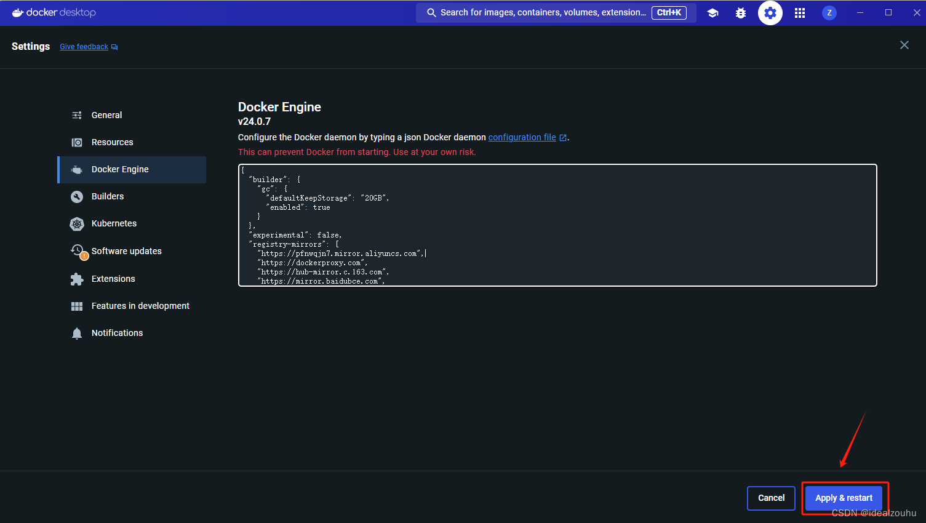Click the Software updates clock icon
926x523 pixels.
77,250
